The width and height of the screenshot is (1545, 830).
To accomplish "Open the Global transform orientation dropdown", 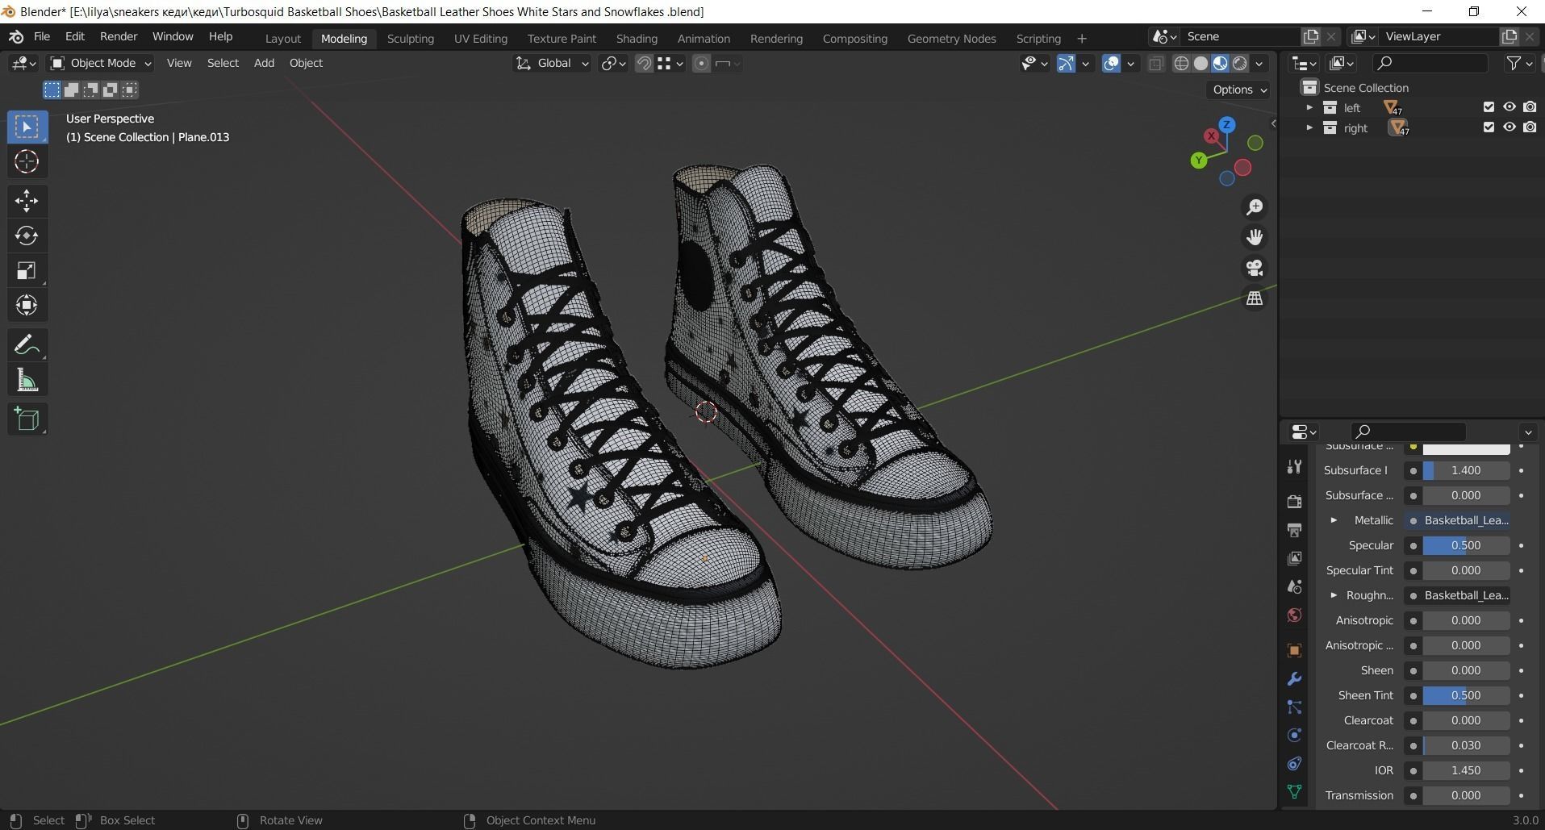I will (553, 63).
